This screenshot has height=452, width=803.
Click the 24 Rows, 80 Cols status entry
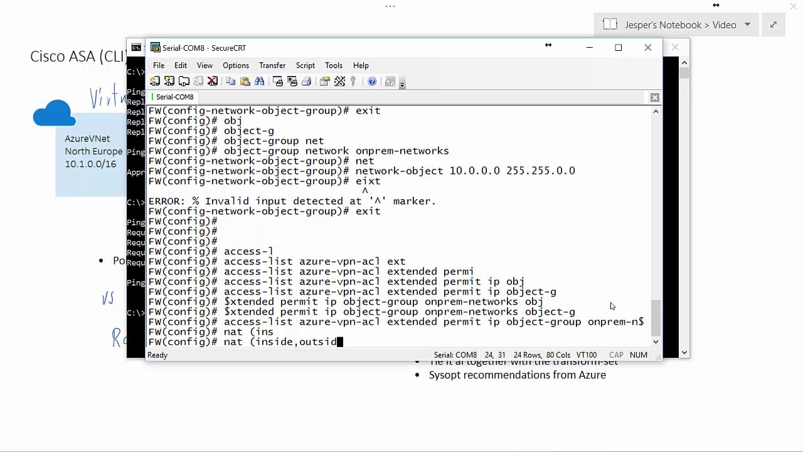coord(542,355)
